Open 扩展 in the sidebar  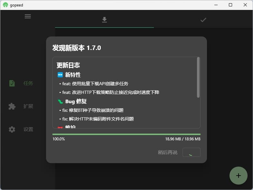[x=28, y=106]
